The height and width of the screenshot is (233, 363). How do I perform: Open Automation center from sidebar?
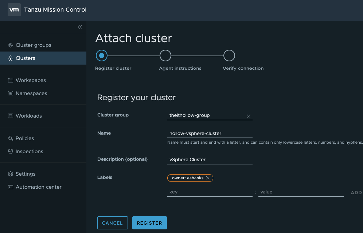pyautogui.click(x=38, y=187)
